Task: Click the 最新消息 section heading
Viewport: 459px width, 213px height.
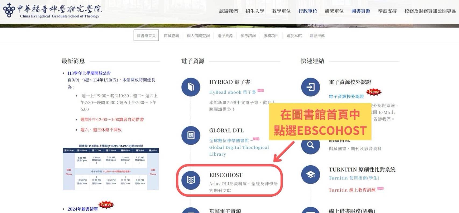Action: 73,61
